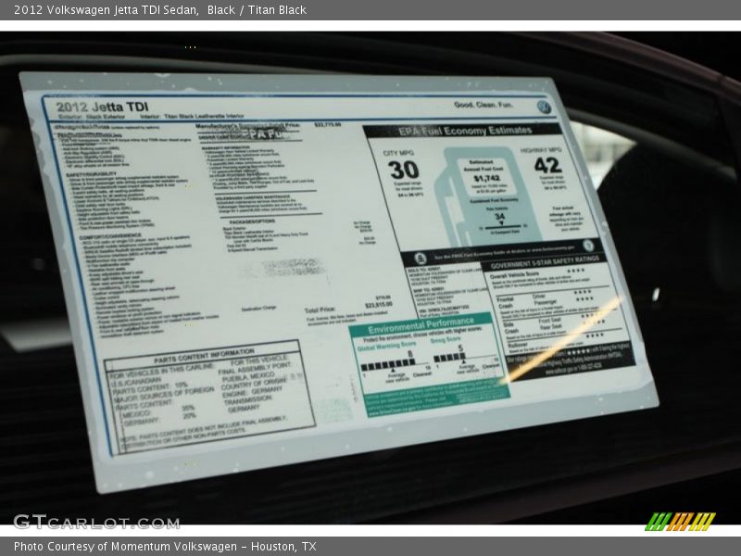
Task: Click the 'HIGHWAY MPG' label
Action: coord(541,150)
